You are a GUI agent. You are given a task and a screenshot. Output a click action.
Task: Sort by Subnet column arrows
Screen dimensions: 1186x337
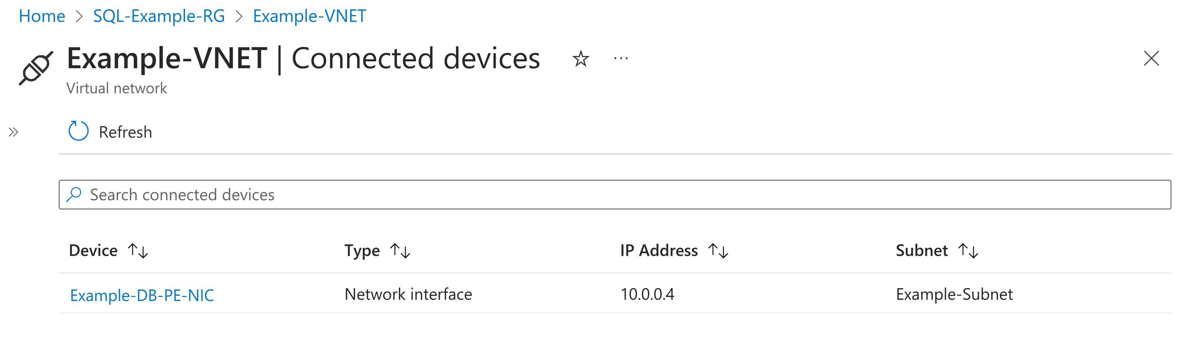point(968,251)
